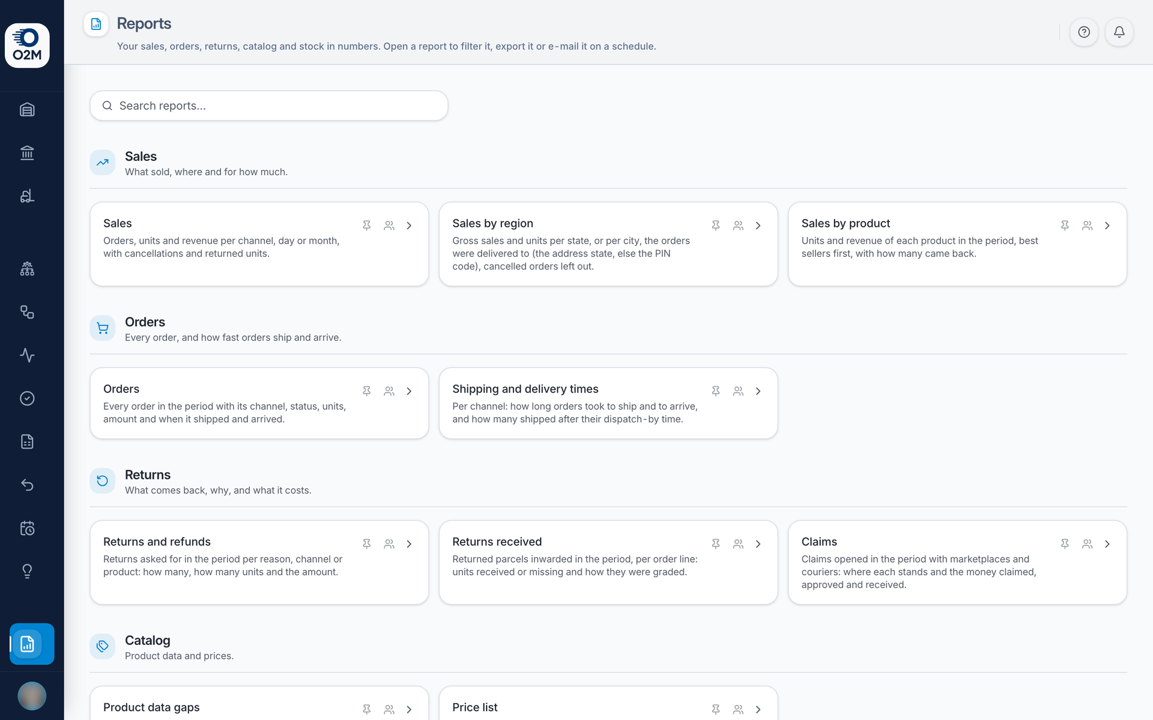Viewport: 1153px width, 720px height.
Task: Share the Orders report with people icon
Action: point(389,391)
